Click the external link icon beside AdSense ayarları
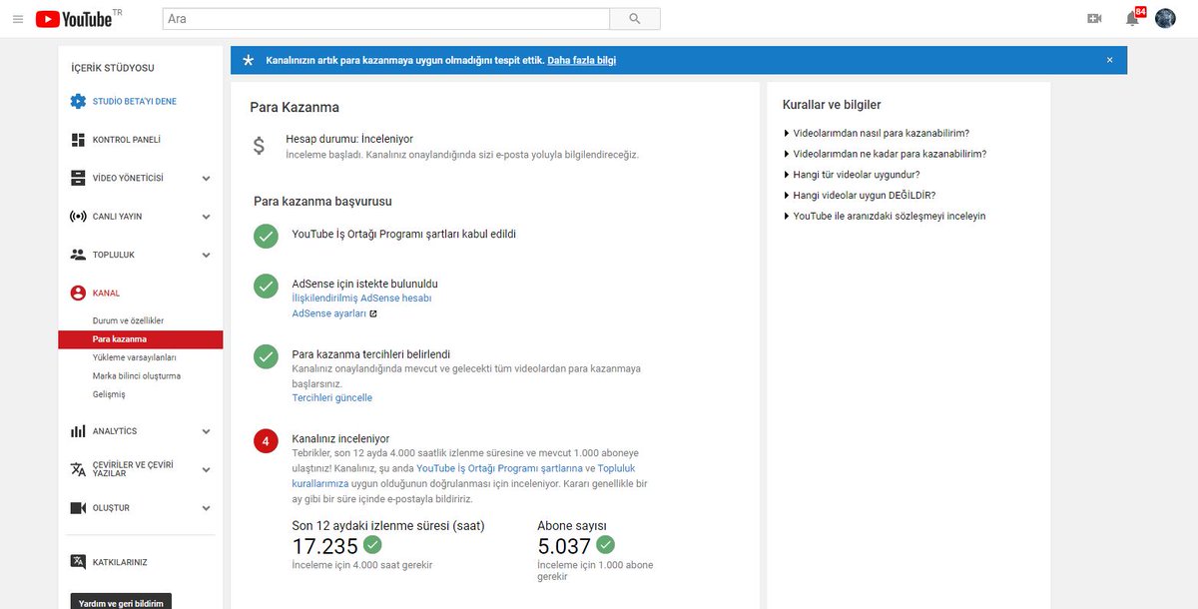Screen dimensions: 1198x609 (x=373, y=313)
